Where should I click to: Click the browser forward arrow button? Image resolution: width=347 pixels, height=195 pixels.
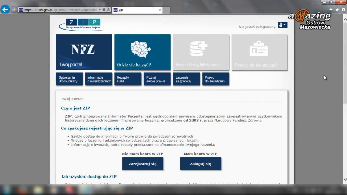[14, 10]
